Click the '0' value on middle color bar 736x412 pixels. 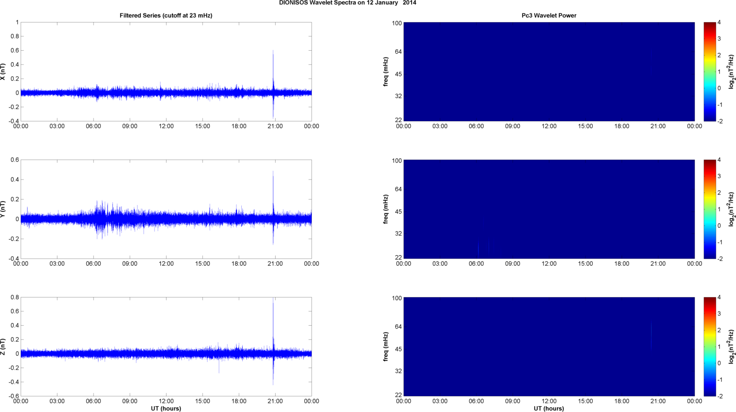tap(719, 226)
